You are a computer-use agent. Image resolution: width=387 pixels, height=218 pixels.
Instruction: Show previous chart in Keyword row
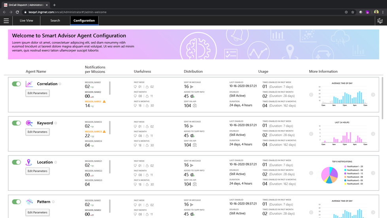tap(311, 134)
